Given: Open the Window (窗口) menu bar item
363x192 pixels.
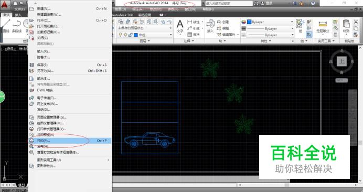Looking at the screenshot, I should click(190, 9).
